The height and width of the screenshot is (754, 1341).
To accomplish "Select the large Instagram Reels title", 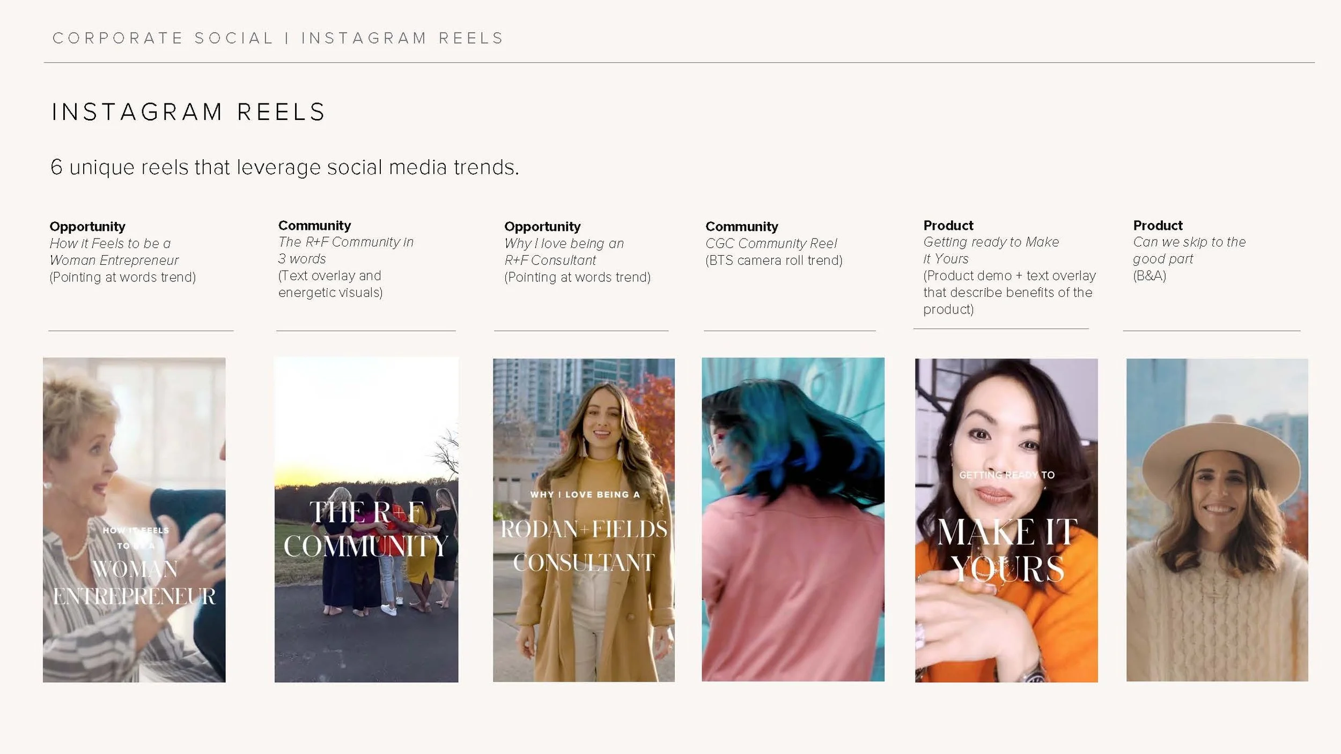I will 189,112.
